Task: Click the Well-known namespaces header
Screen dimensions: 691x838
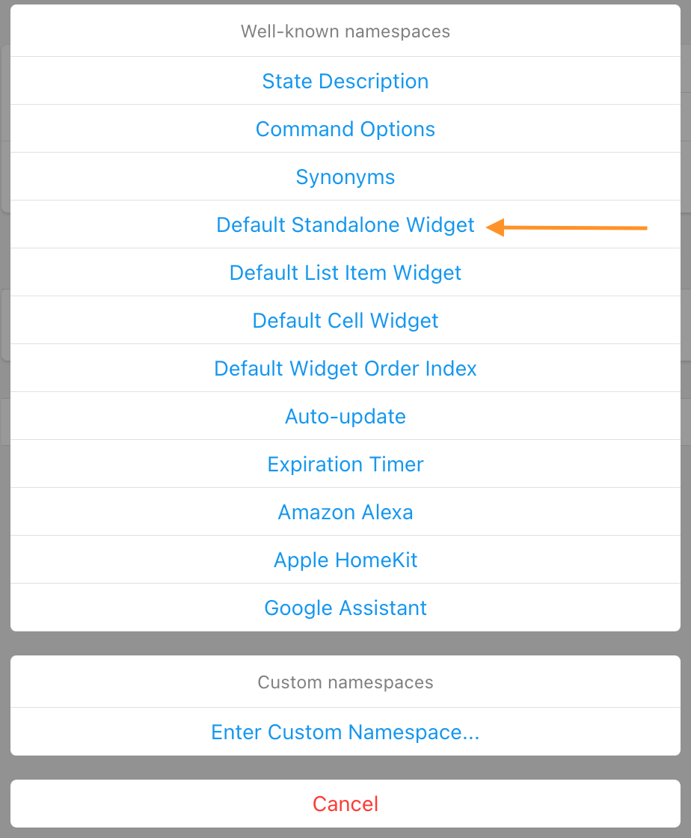Action: pyautogui.click(x=345, y=31)
